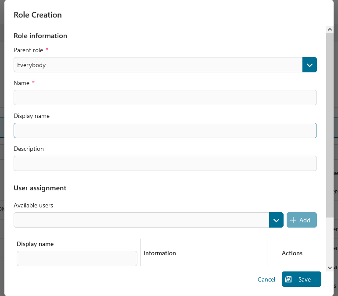Expand the Available users dropdown arrow
This screenshot has width=338, height=296.
[276, 220]
